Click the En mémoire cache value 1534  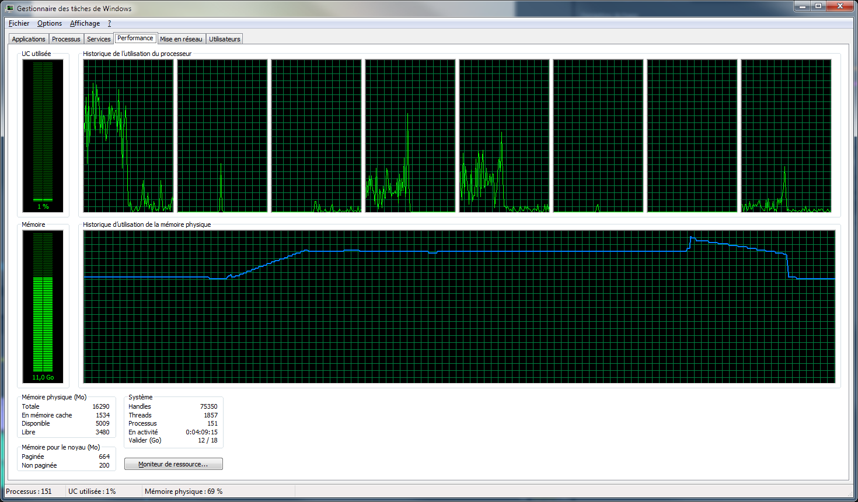[x=103, y=415]
